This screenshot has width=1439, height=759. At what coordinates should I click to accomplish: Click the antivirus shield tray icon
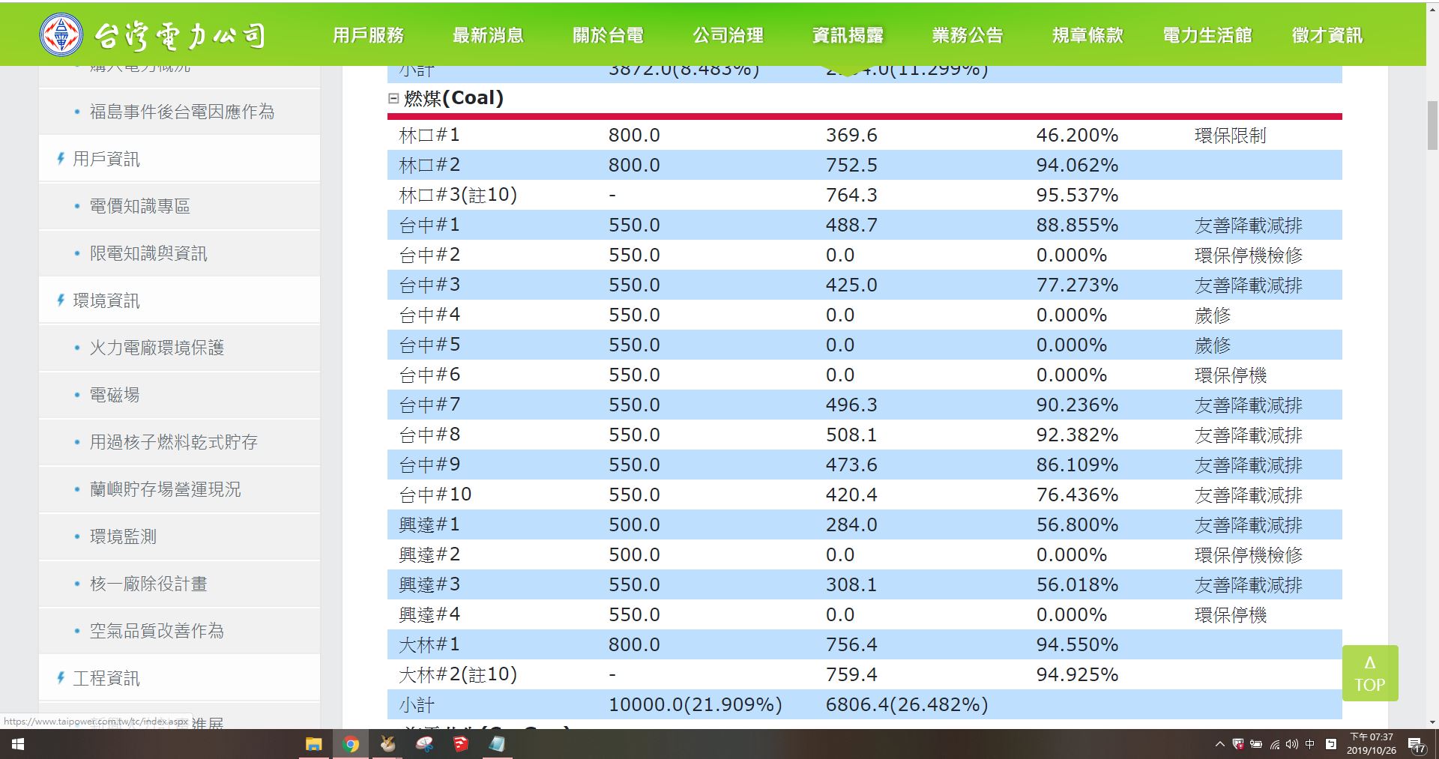[1238, 744]
